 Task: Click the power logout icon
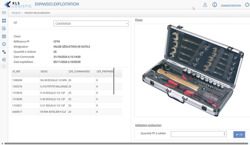[x=247, y=5]
